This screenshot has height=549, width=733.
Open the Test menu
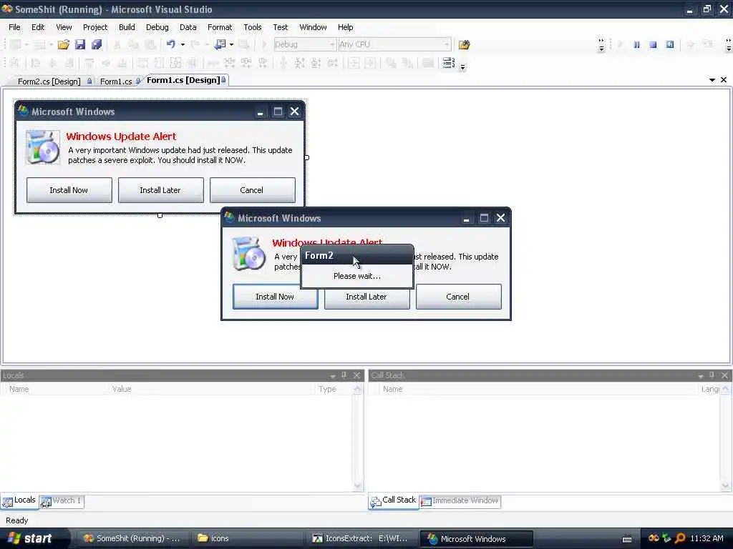pos(281,27)
